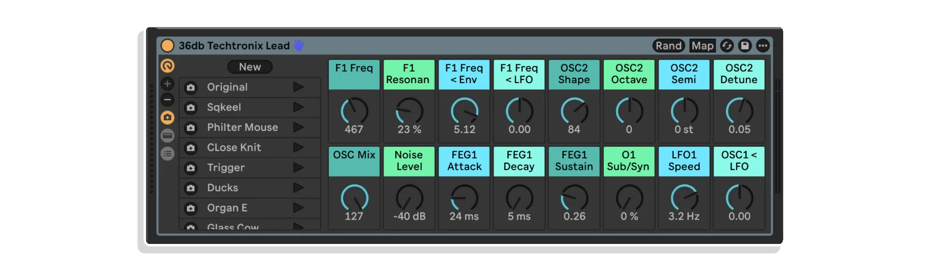Overwrite the Sqkeel variation via camera icon
Viewport: 944px width, 271px height.
tap(191, 108)
